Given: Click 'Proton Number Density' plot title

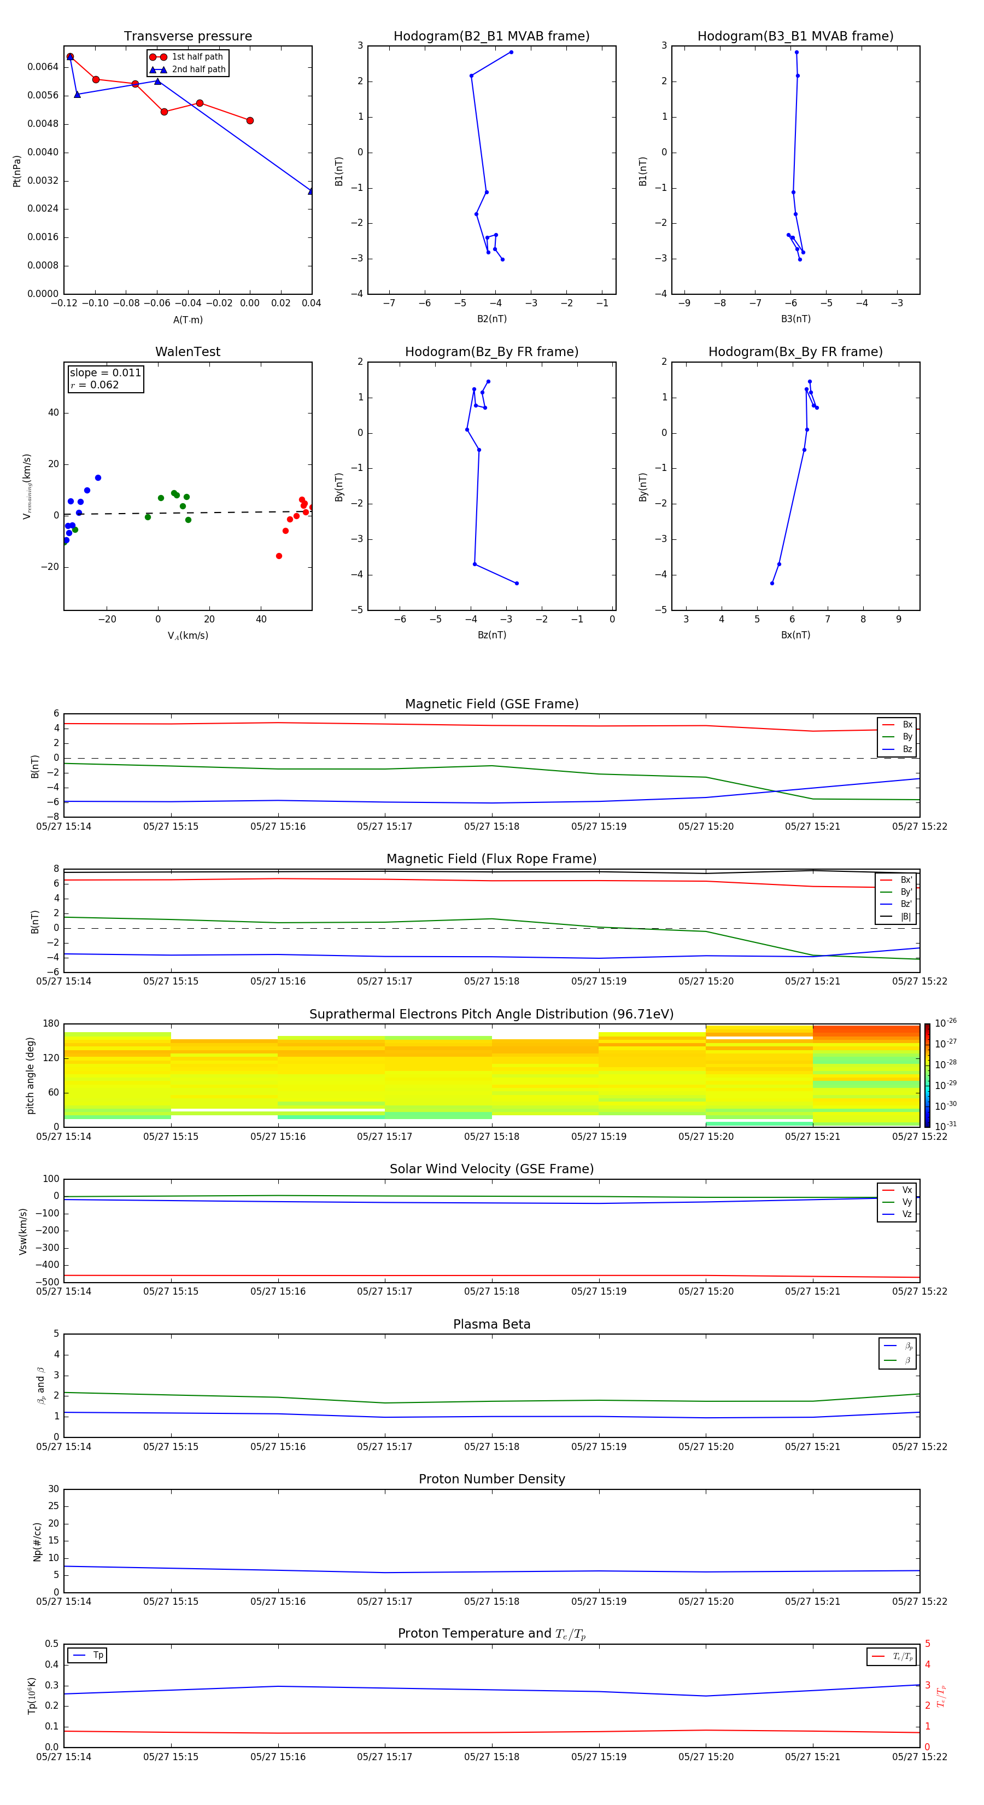Looking at the screenshot, I should tap(491, 1479).
